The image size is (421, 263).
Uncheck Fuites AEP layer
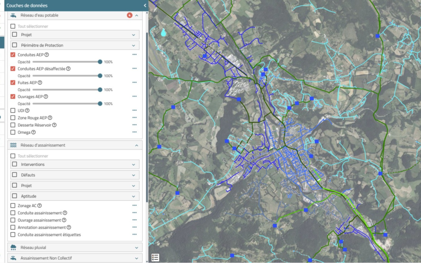pos(13,82)
